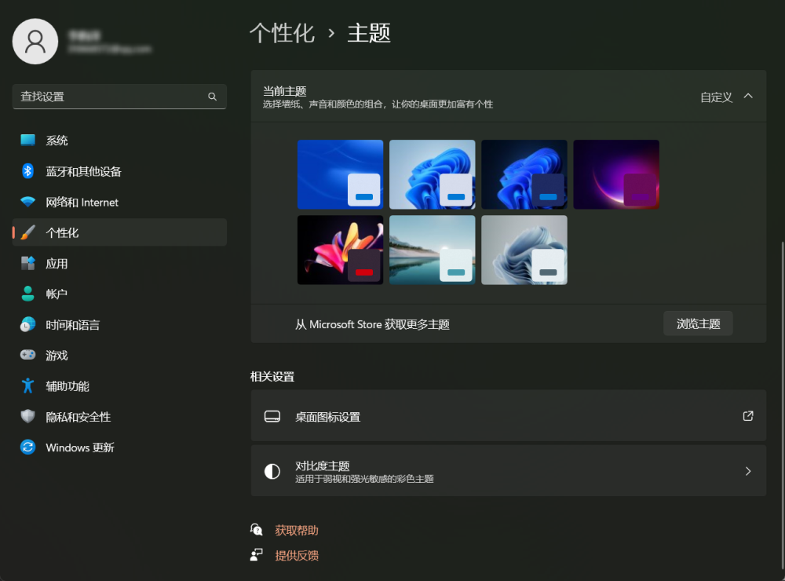Open 游戏 settings category
The image size is (785, 581).
point(119,355)
